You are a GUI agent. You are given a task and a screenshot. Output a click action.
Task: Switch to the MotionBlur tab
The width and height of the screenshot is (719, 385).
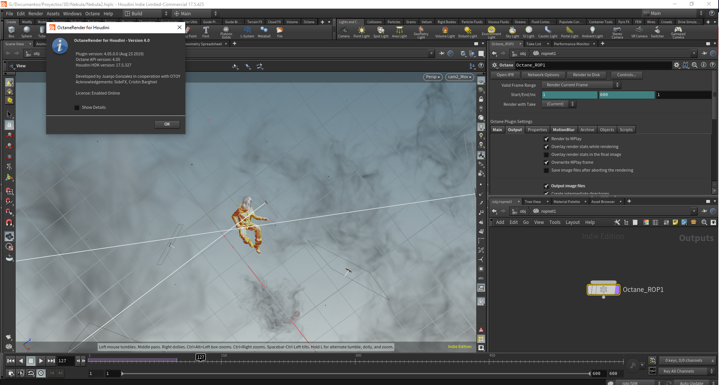tap(564, 130)
